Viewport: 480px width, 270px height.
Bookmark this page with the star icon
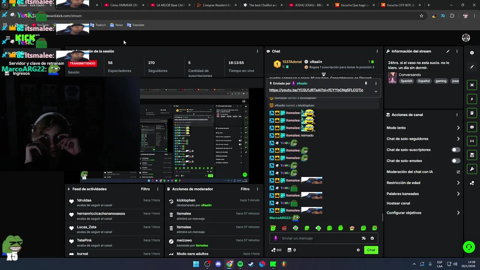(421, 16)
